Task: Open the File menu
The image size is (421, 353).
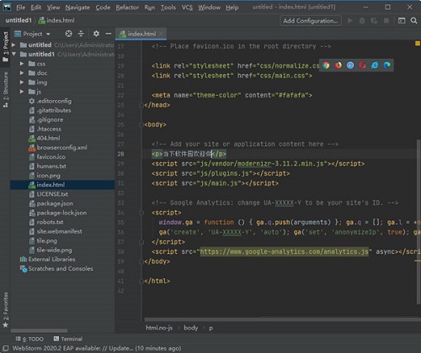Action: tap(20, 8)
